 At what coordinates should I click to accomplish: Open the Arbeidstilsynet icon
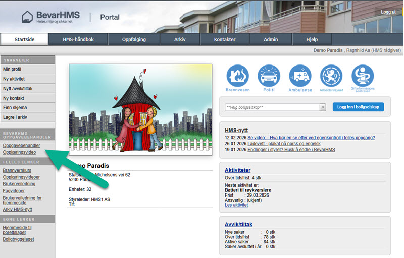coord(331,77)
